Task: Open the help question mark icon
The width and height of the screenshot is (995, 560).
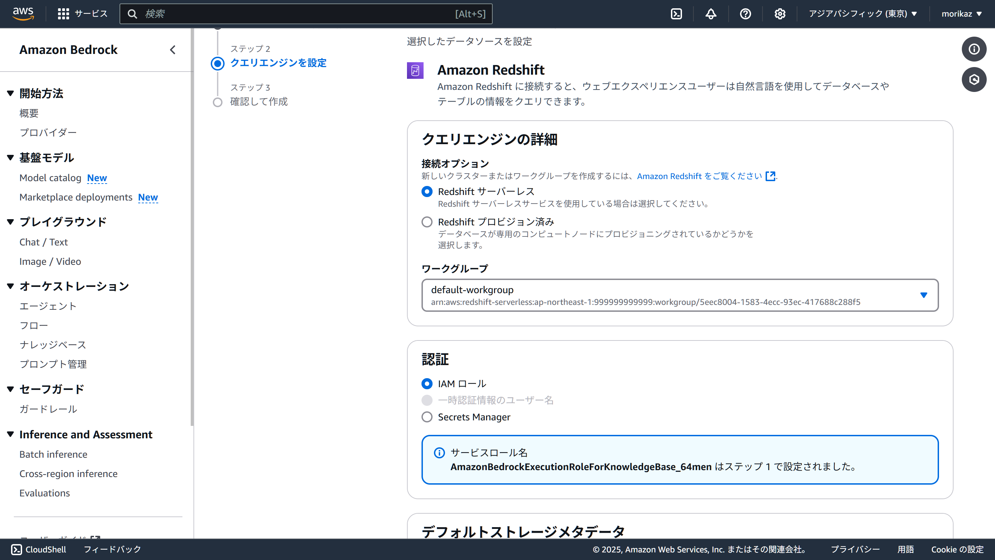Action: click(745, 14)
